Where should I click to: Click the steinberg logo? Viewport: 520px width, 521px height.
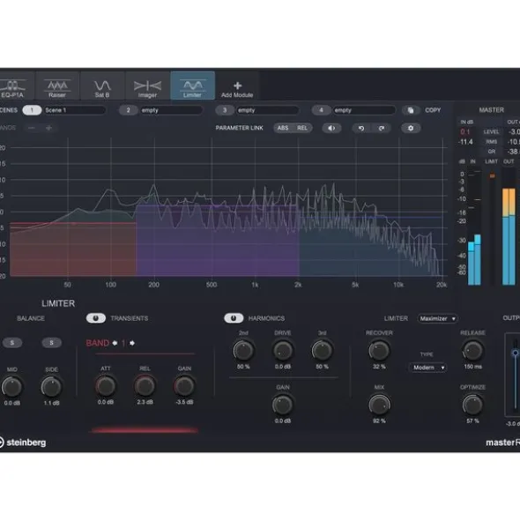tap(23, 443)
